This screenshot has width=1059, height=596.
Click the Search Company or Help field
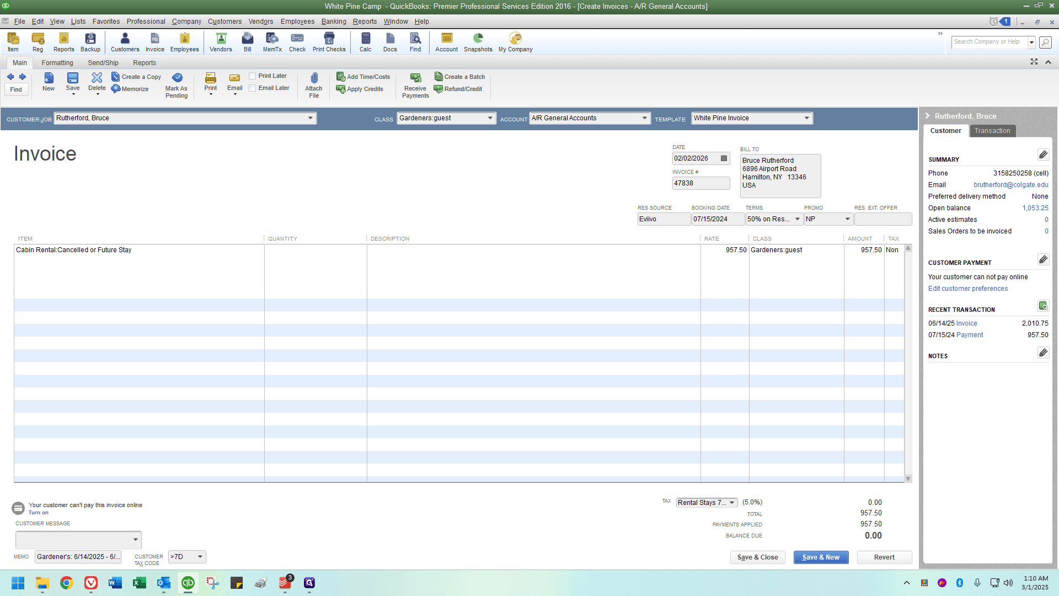pyautogui.click(x=990, y=42)
